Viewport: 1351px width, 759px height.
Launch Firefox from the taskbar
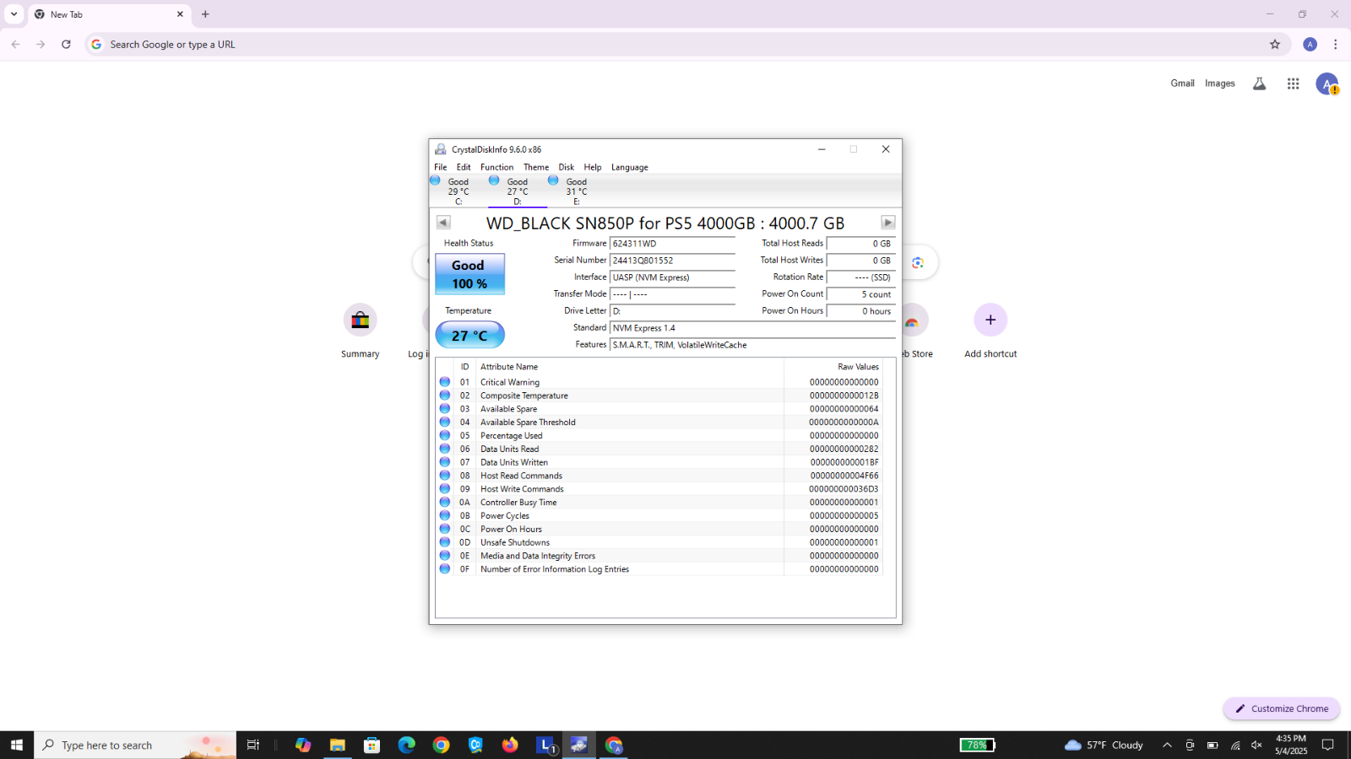510,745
